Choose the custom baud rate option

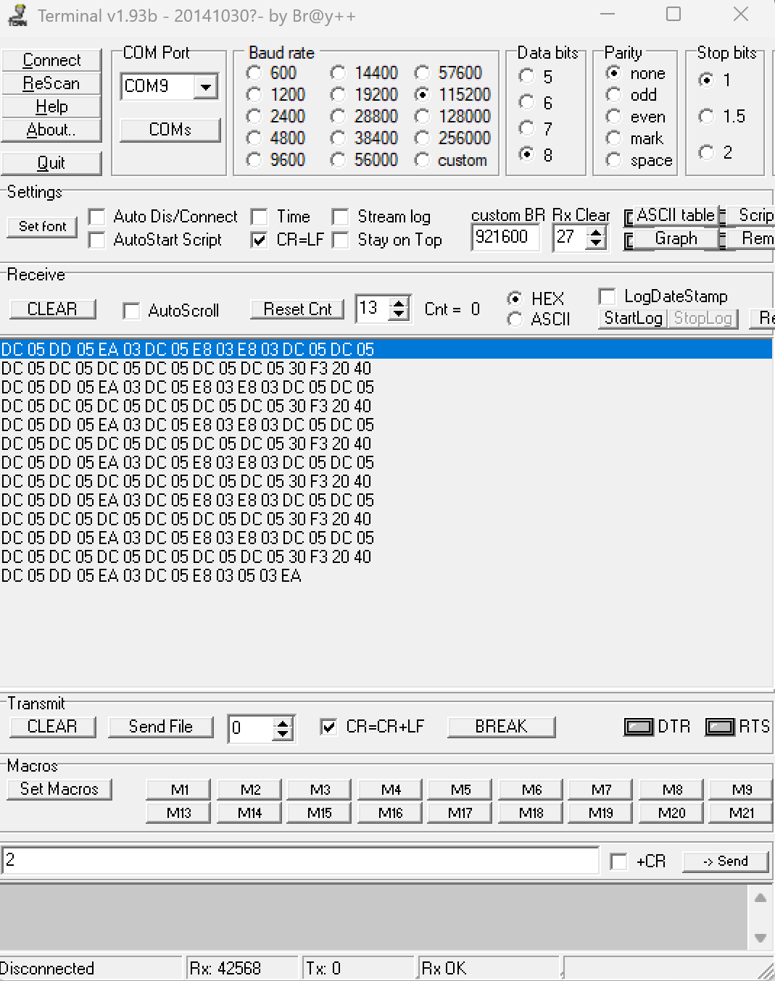422,160
